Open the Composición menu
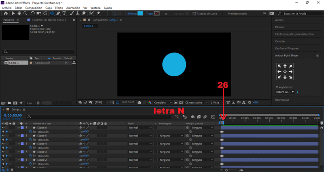Viewport: 324px width, 172px height. (x=34, y=8)
